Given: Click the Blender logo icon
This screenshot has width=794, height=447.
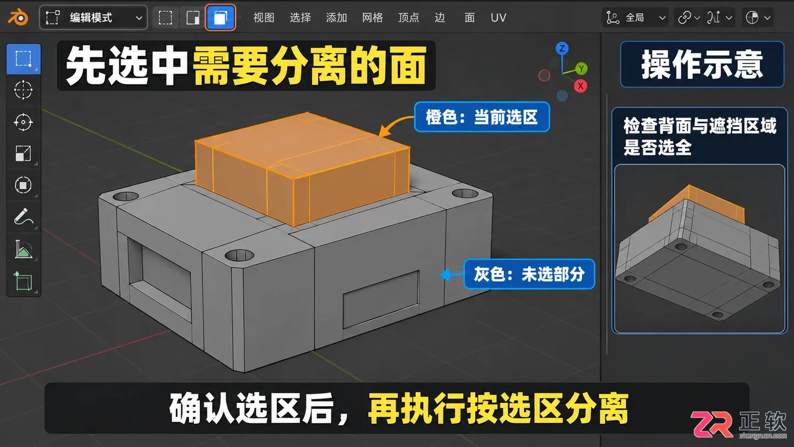Looking at the screenshot, I should tap(18, 18).
